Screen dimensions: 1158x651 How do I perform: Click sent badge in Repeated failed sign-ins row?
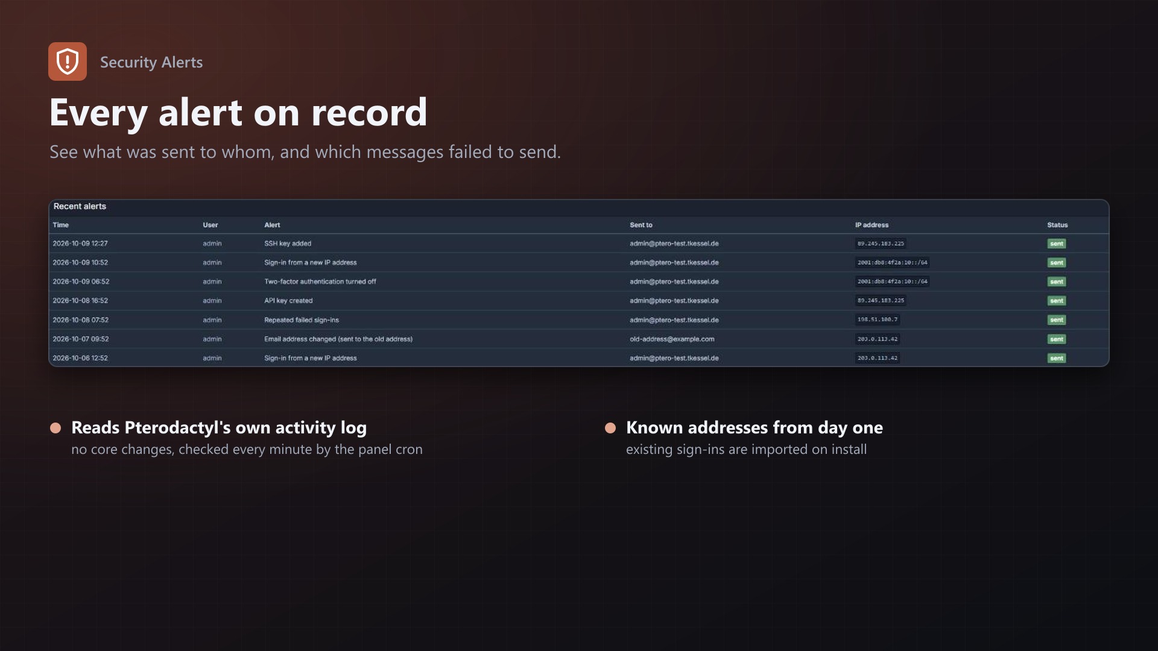[1057, 320]
